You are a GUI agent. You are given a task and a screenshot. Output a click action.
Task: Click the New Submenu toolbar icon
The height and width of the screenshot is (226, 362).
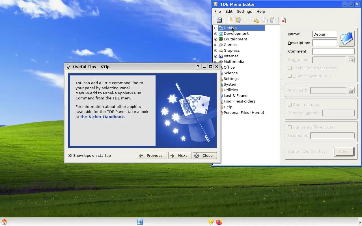[x=238, y=20]
